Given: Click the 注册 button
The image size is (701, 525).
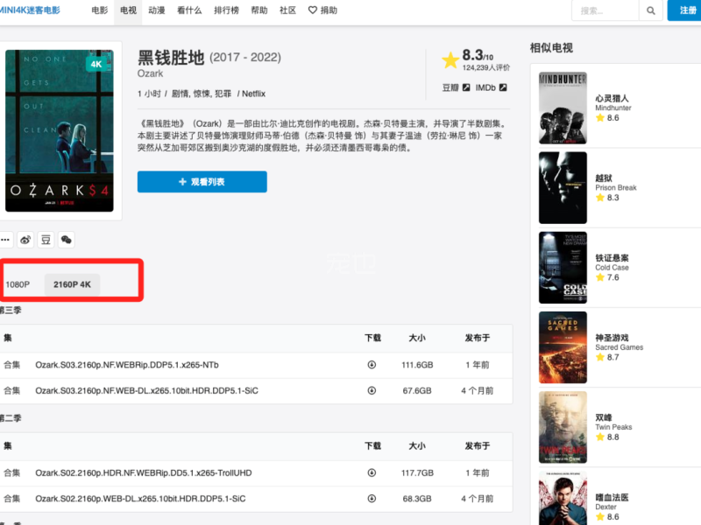Looking at the screenshot, I should pyautogui.click(x=683, y=11).
